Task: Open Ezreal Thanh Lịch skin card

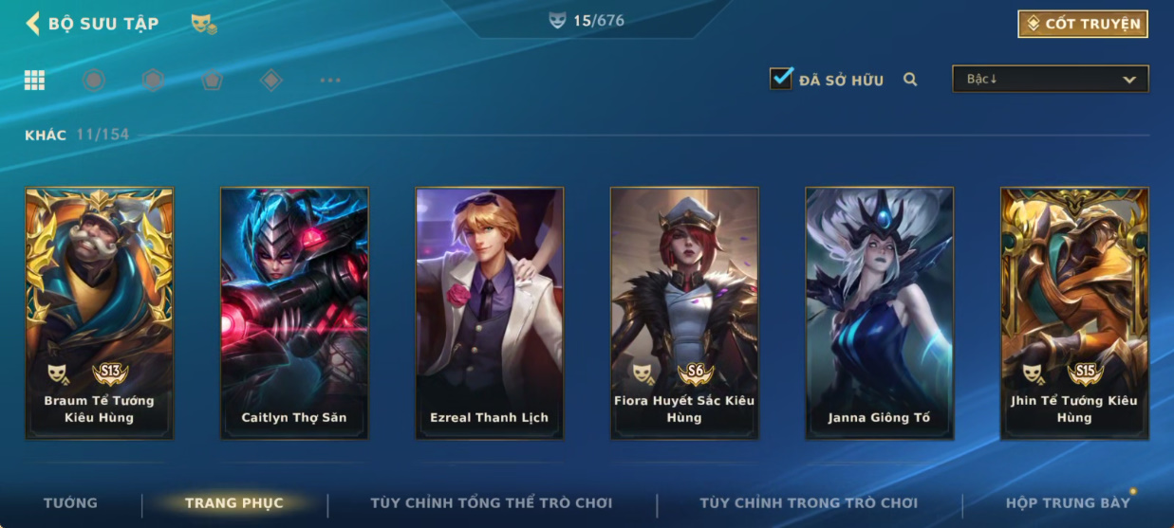Action: 490,314
